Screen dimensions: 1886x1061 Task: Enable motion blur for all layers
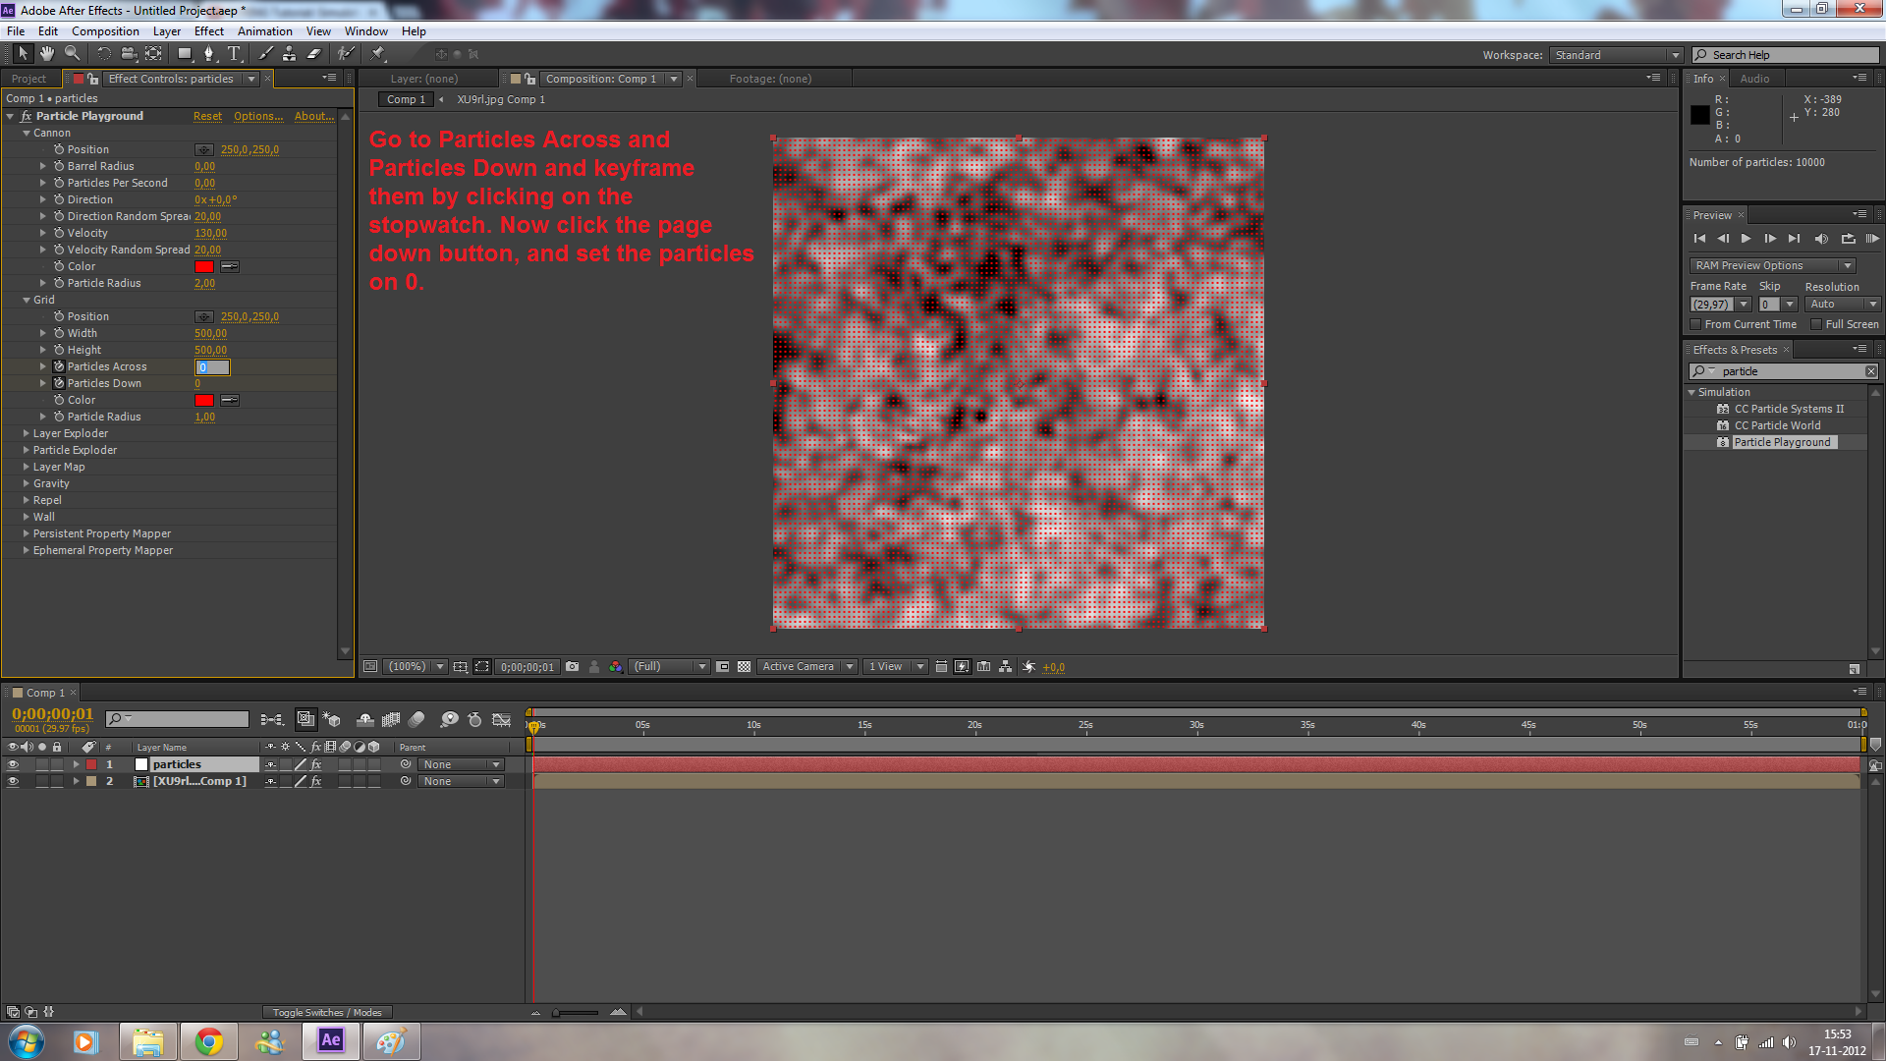click(416, 719)
